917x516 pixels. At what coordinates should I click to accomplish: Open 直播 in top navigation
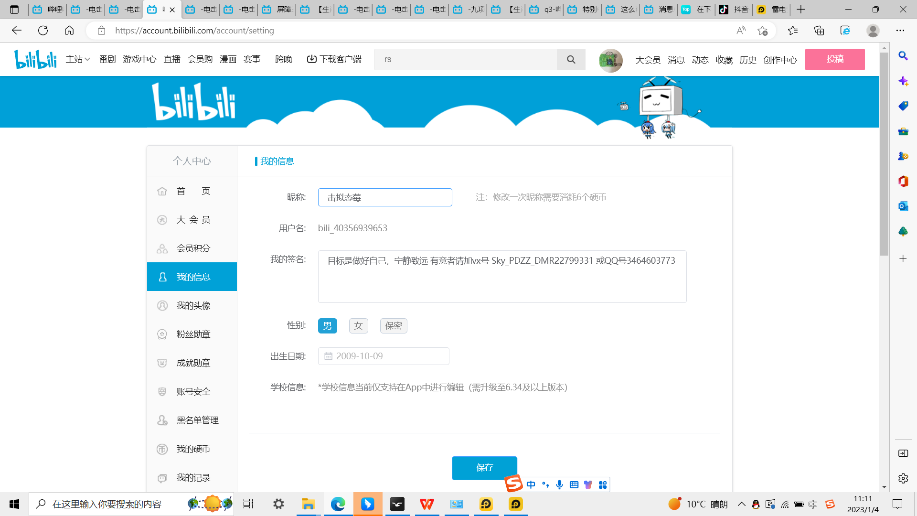(x=172, y=59)
